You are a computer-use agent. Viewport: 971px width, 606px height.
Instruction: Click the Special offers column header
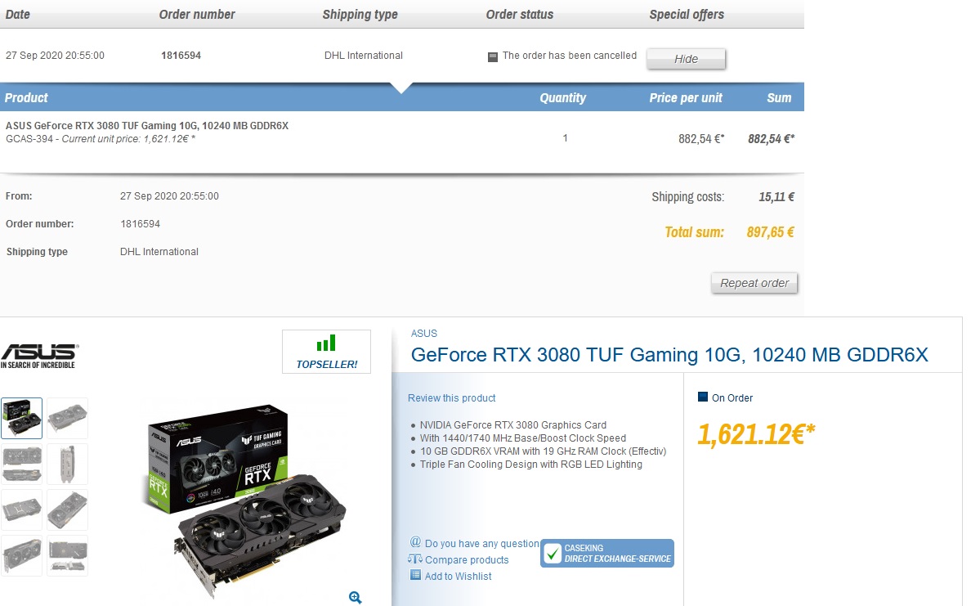pos(686,14)
